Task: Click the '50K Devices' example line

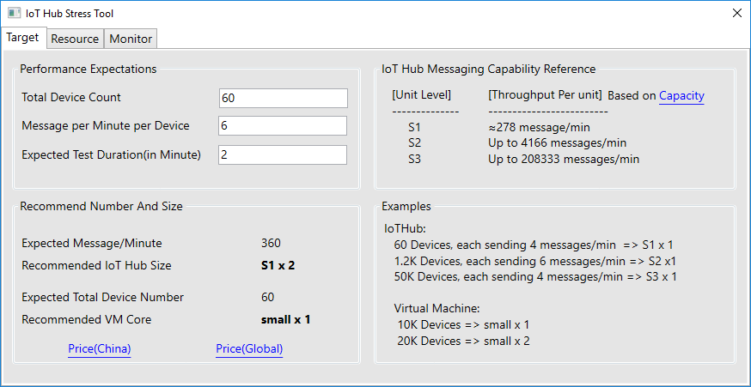Action: 535,276
